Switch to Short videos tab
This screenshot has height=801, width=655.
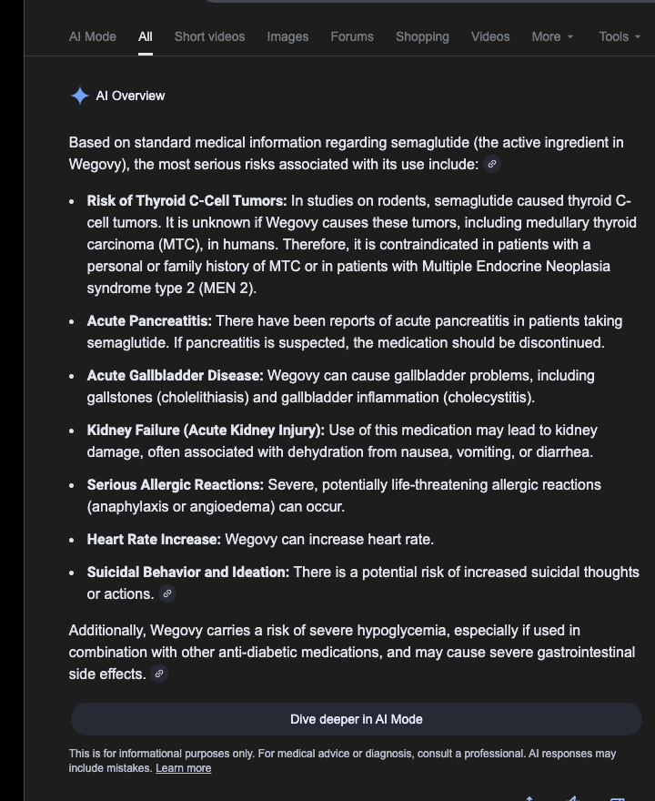209,36
